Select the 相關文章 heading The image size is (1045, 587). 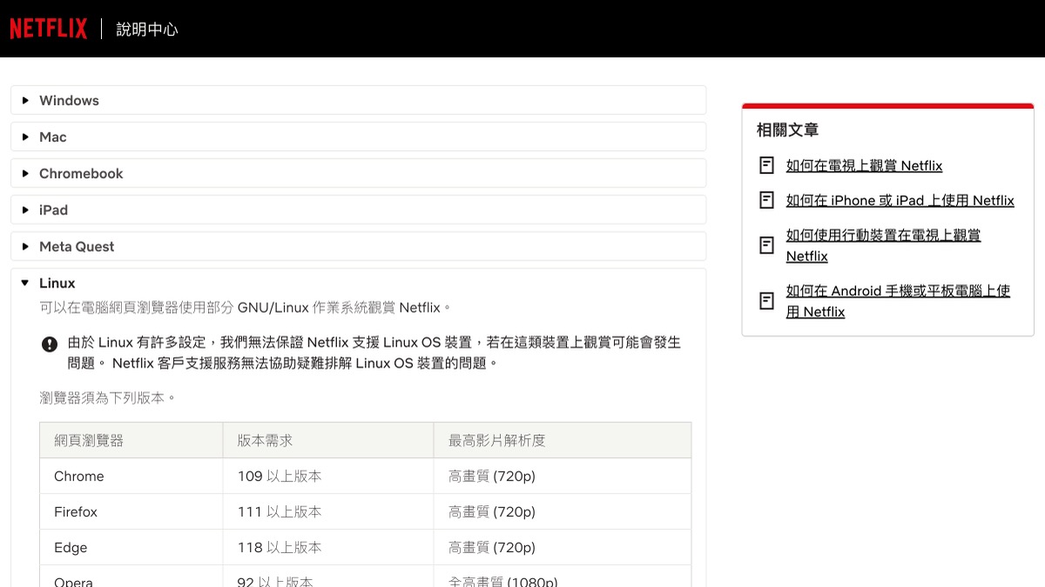[x=787, y=130]
